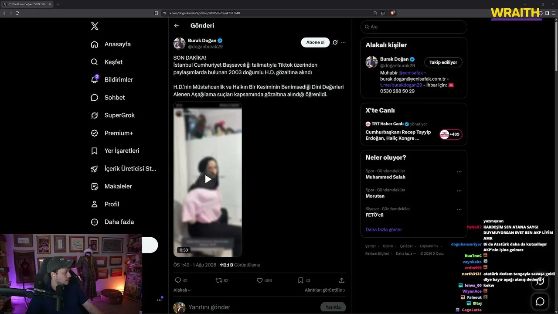The height and width of the screenshot is (314, 558).
Task: Click the Yanıtla reply button
Action: (x=333, y=307)
